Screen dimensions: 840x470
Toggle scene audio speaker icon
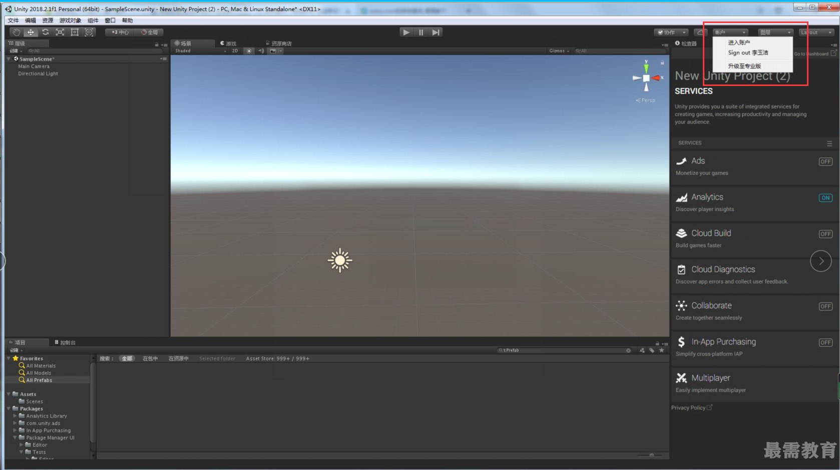click(x=261, y=51)
